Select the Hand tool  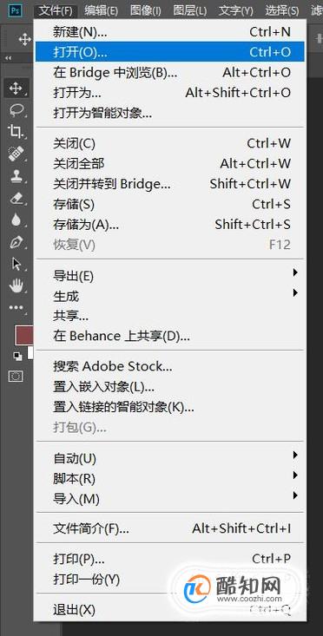pyautogui.click(x=16, y=286)
